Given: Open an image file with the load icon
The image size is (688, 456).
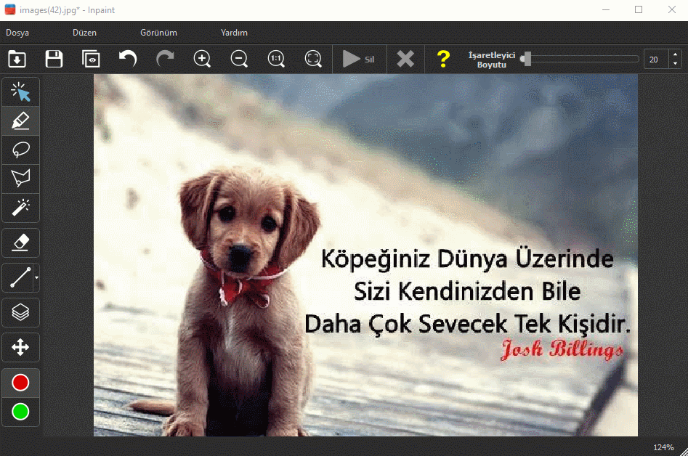Looking at the screenshot, I should pos(17,59).
